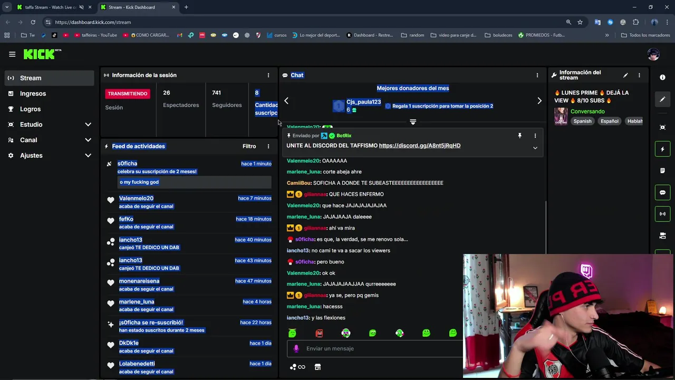The height and width of the screenshot is (380, 675).
Task: Open the Discord invite link
Action: tap(420, 146)
